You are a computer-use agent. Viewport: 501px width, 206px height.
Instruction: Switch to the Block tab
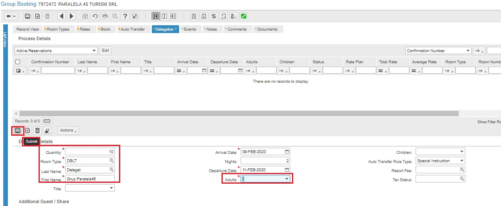[x=106, y=29]
